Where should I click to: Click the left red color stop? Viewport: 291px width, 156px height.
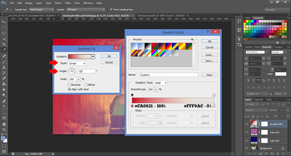pos(132,106)
